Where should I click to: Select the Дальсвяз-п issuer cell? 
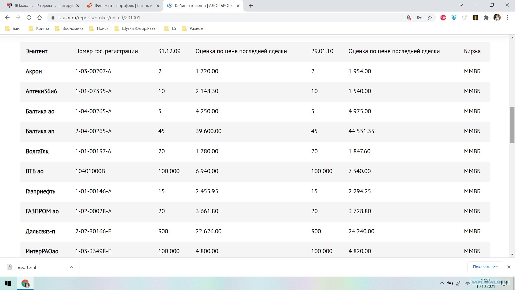[40, 231]
